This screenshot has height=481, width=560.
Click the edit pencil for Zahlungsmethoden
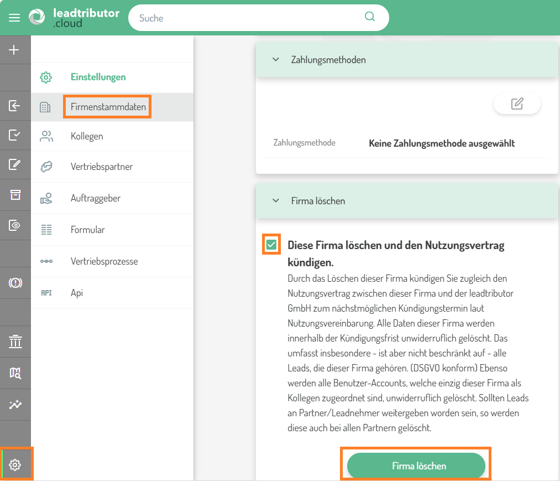(517, 104)
